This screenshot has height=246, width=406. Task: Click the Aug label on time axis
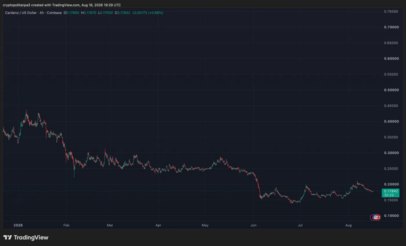349,225
